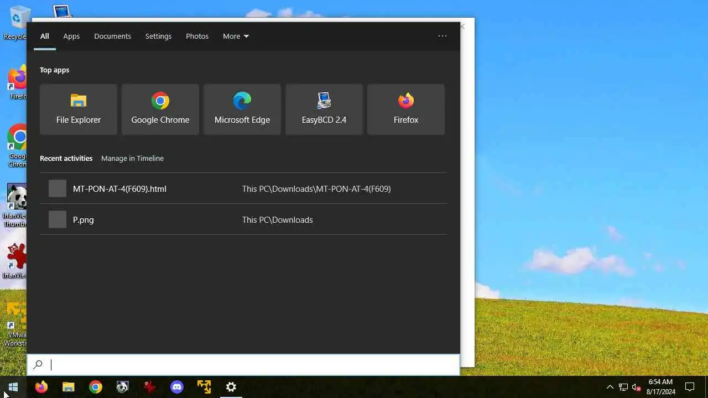Open the red IrfanView icon on taskbar
The height and width of the screenshot is (398, 708).
149,387
